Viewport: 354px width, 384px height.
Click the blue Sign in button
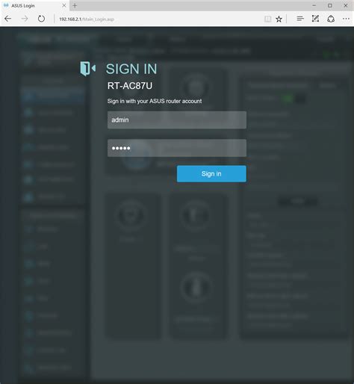pyautogui.click(x=211, y=174)
